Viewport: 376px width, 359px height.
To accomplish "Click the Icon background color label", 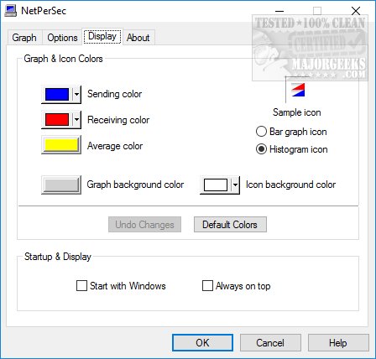I will 290,185.
